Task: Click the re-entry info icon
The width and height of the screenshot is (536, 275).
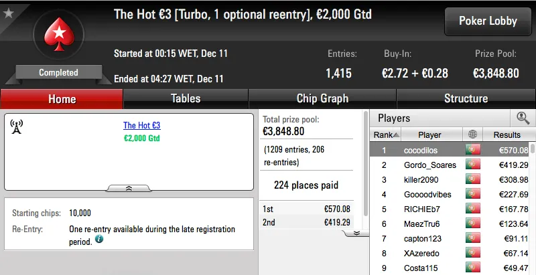Action: [99, 239]
